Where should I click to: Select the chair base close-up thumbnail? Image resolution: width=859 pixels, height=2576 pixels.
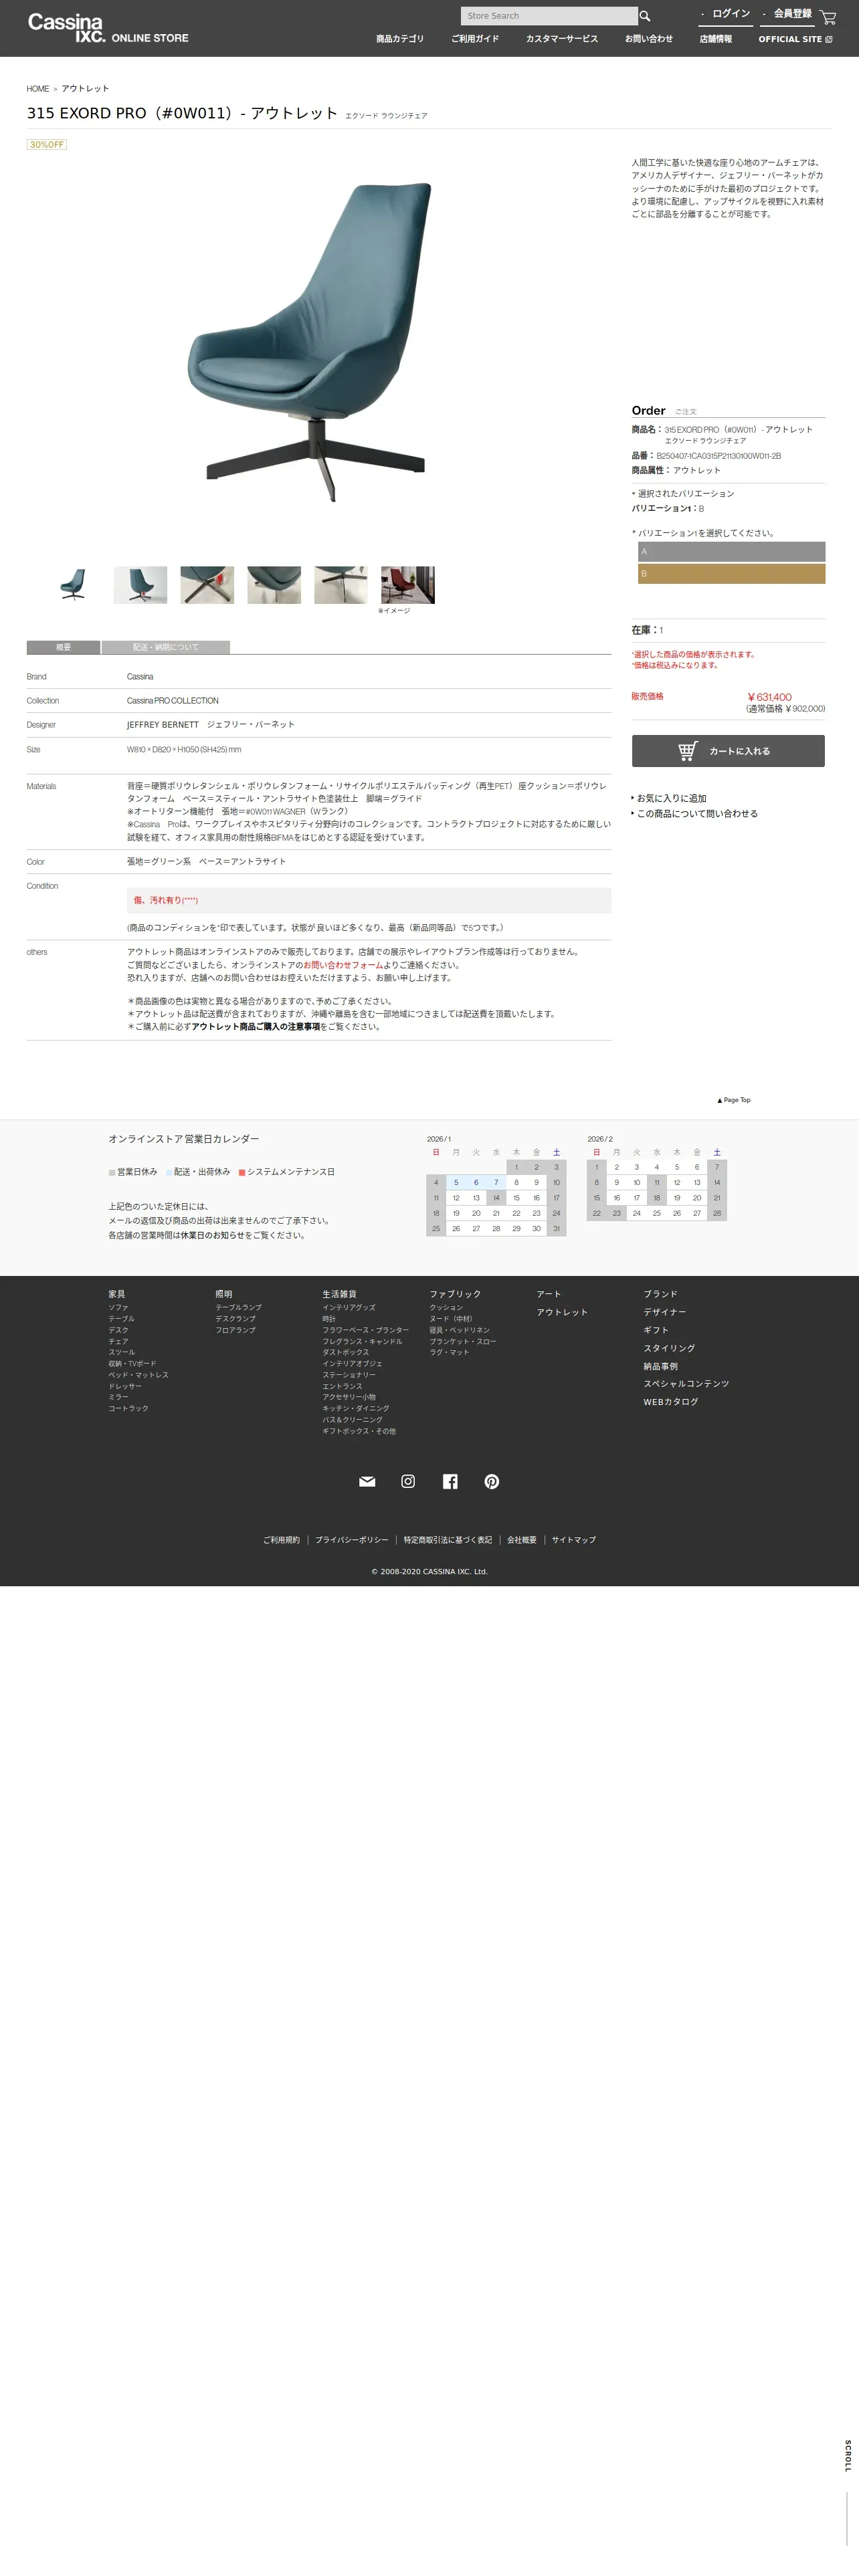(207, 585)
